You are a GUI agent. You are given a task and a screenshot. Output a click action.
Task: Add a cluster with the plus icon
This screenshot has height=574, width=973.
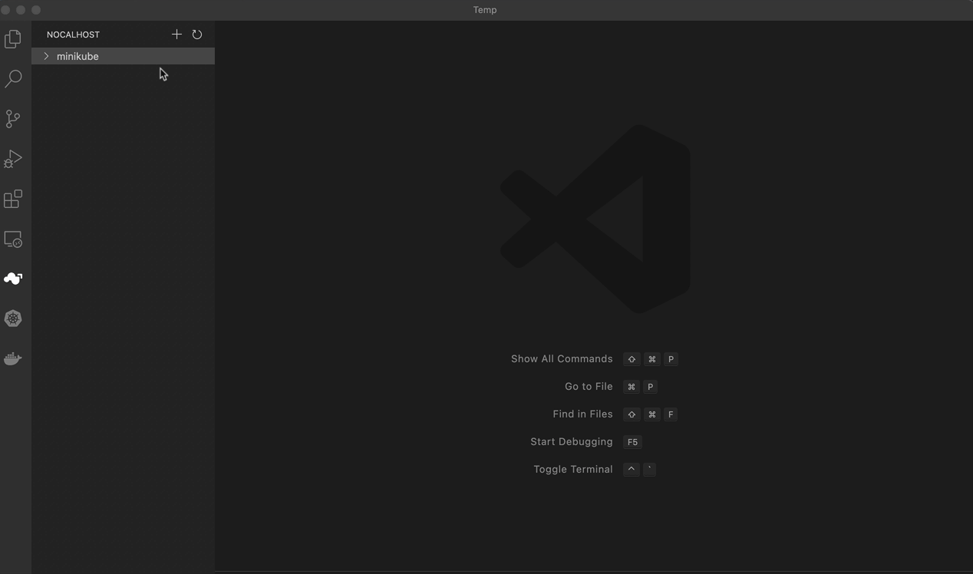176,34
